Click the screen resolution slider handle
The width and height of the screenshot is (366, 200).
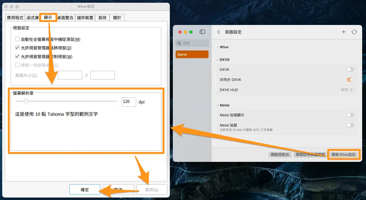[26, 102]
